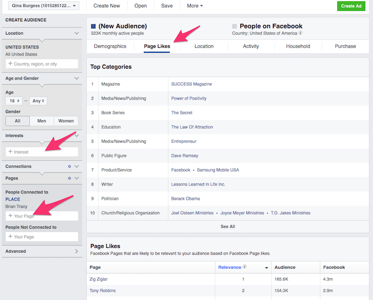
Task: Open Dave Ramsey page link
Action: click(184, 156)
